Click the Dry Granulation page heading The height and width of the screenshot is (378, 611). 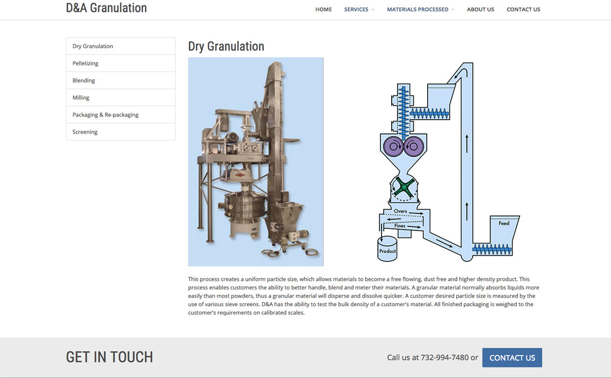(226, 46)
